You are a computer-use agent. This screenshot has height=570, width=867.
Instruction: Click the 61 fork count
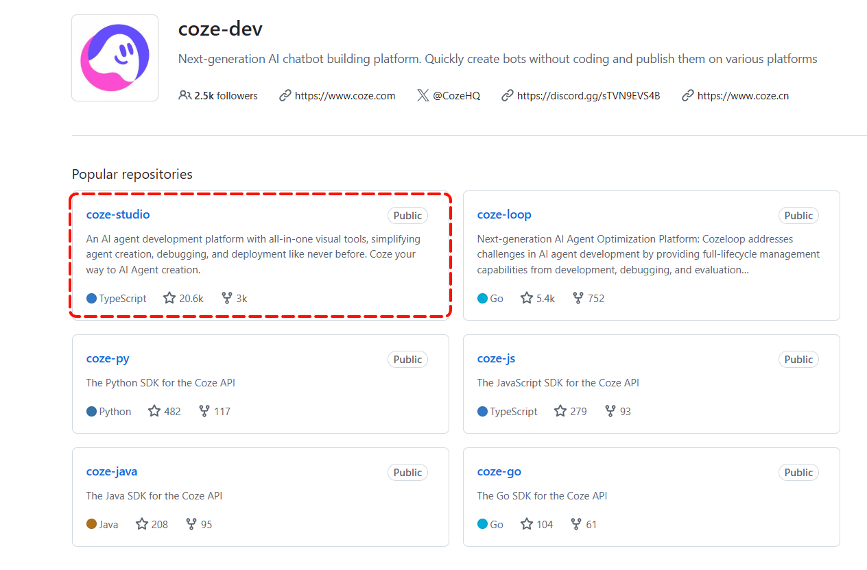pos(591,525)
